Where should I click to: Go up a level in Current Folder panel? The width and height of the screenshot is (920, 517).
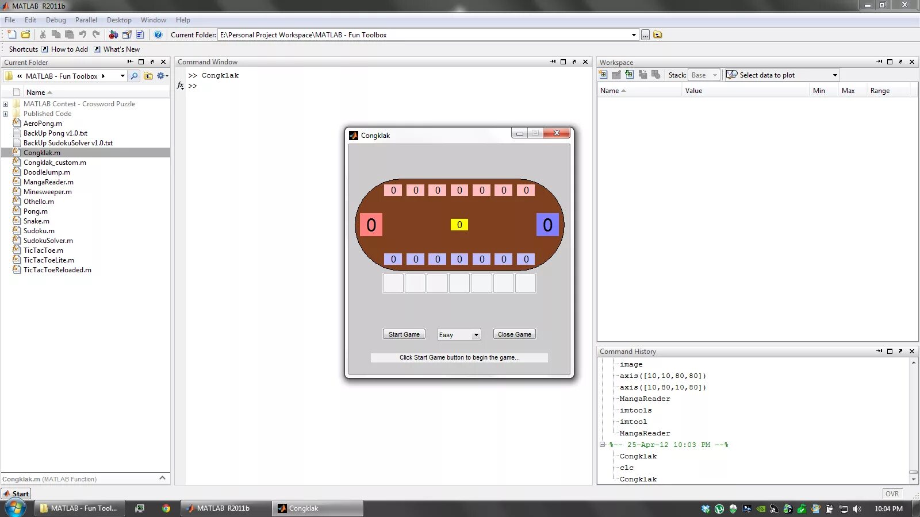(x=148, y=76)
